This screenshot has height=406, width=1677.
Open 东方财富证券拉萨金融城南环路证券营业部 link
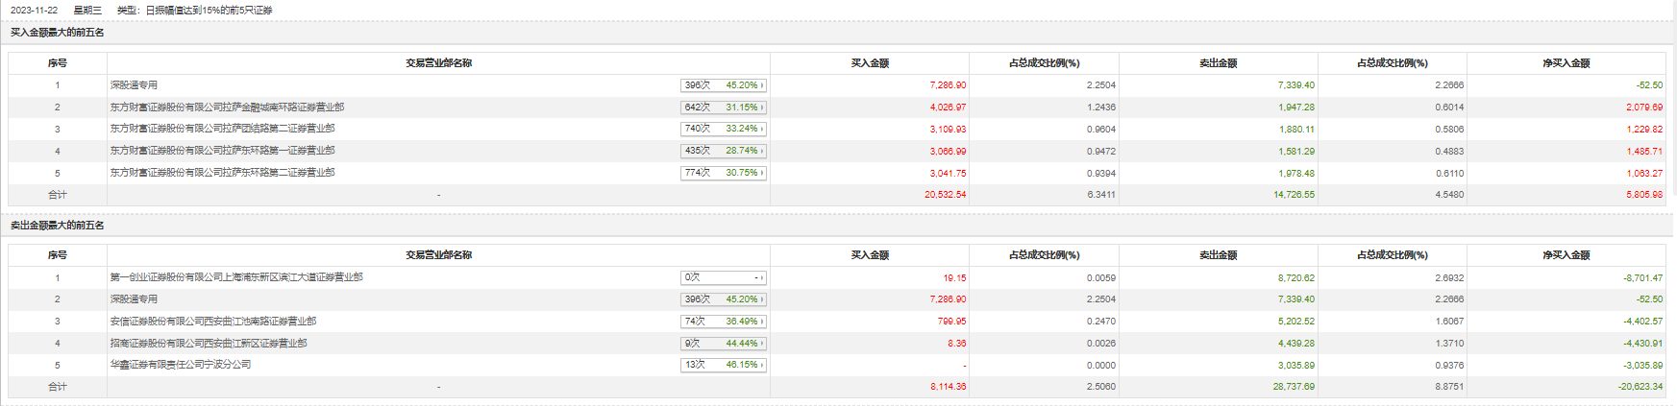tap(227, 107)
